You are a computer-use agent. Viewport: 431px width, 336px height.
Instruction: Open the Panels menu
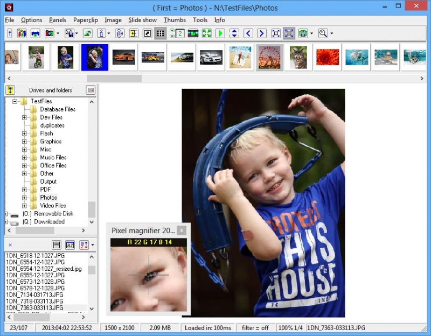click(x=58, y=20)
